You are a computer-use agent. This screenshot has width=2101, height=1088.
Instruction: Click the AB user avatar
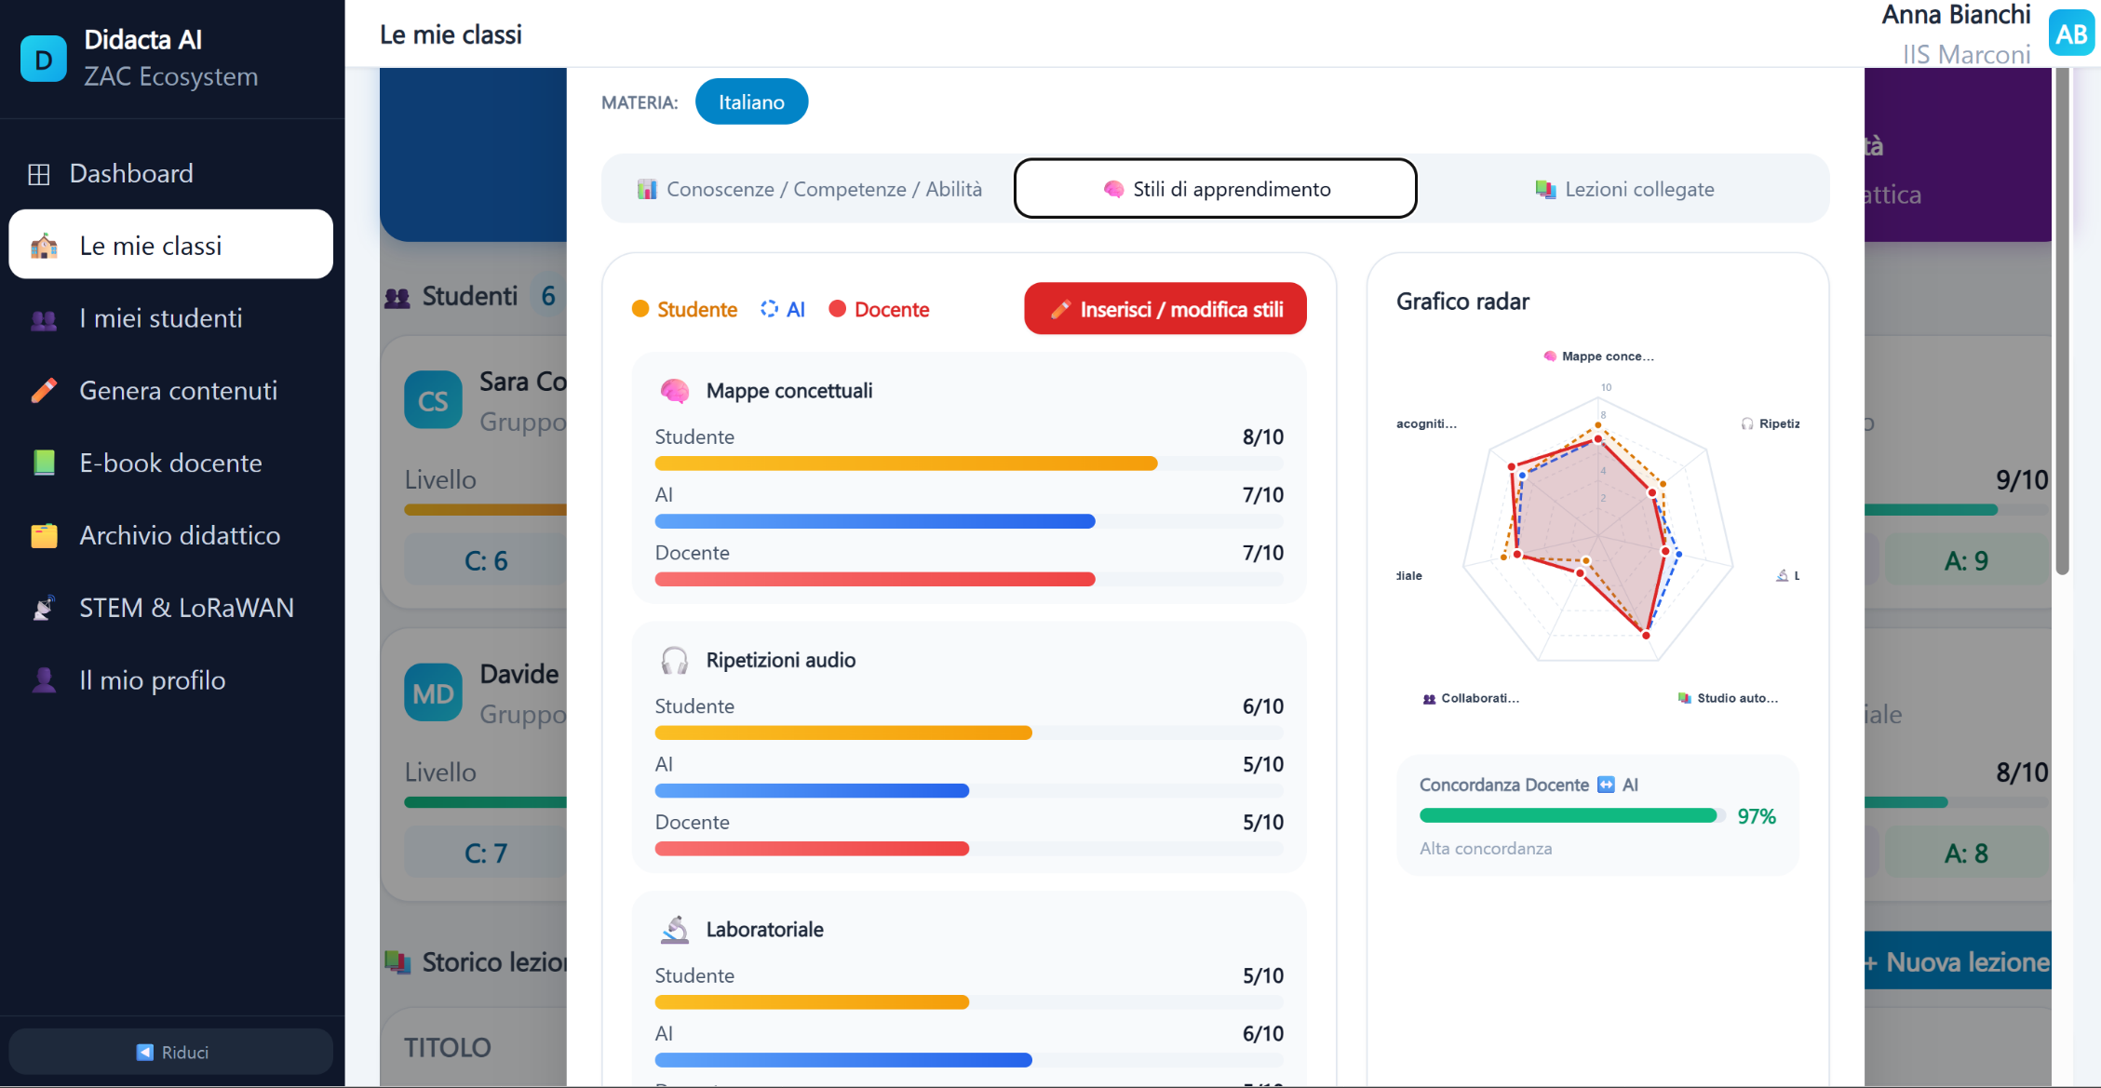2071,34
